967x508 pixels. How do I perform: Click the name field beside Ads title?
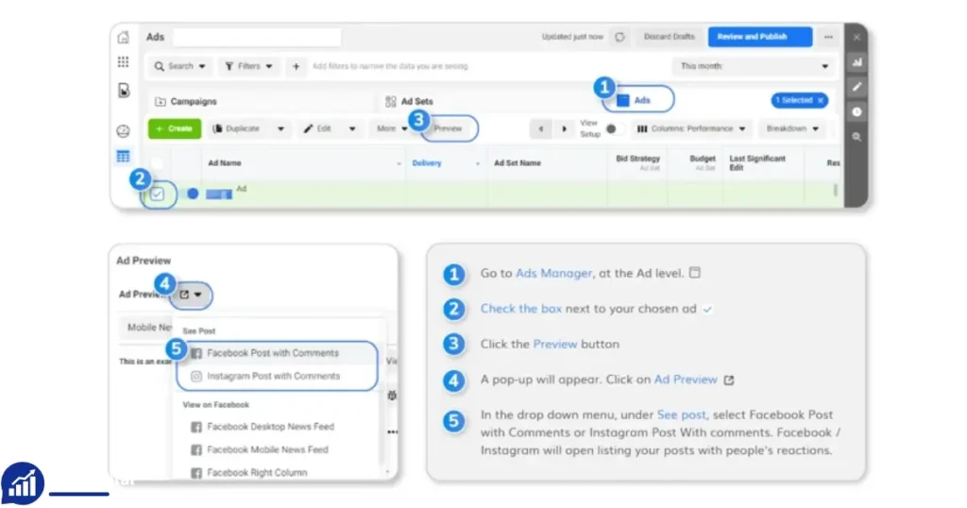257,37
